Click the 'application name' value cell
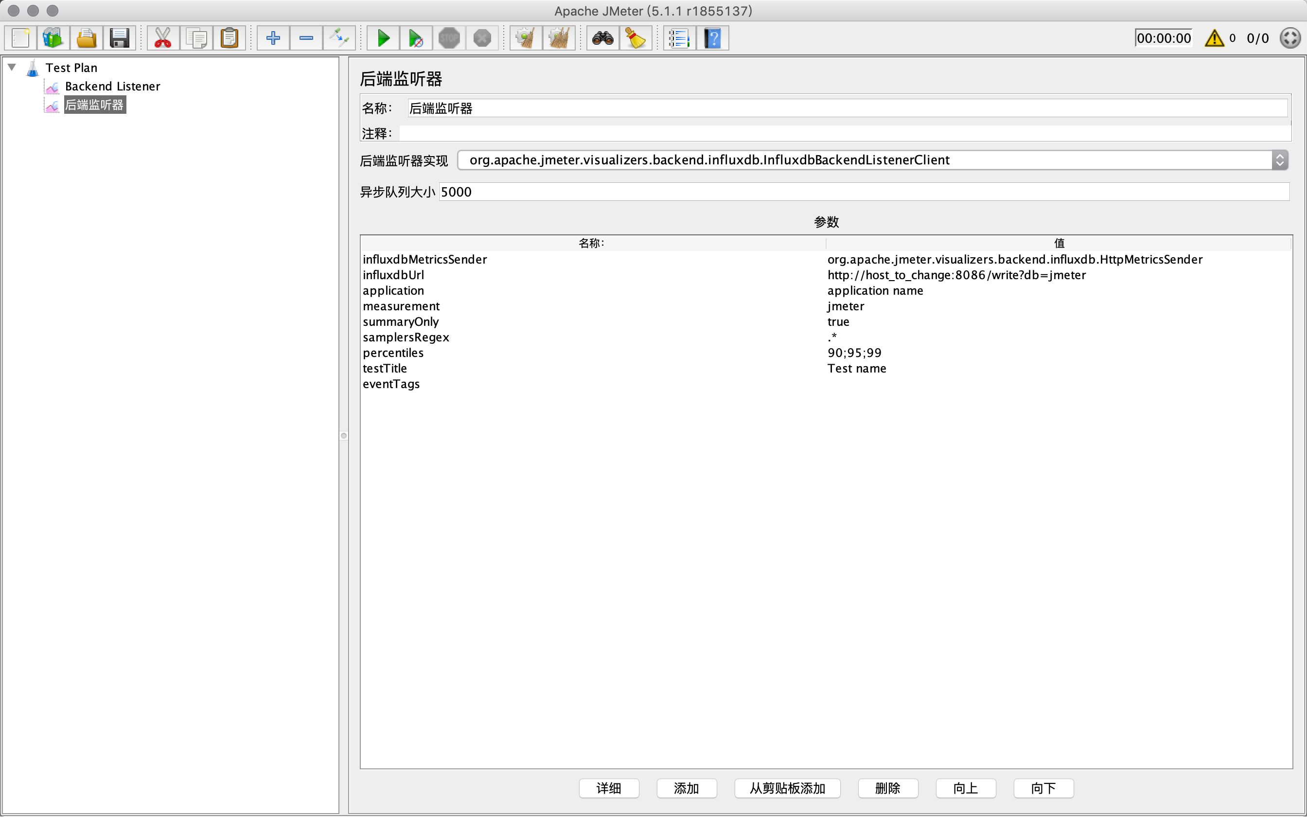 coord(1059,291)
